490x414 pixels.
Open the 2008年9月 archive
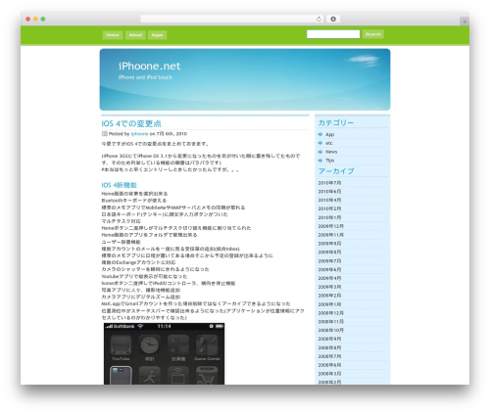(x=329, y=339)
